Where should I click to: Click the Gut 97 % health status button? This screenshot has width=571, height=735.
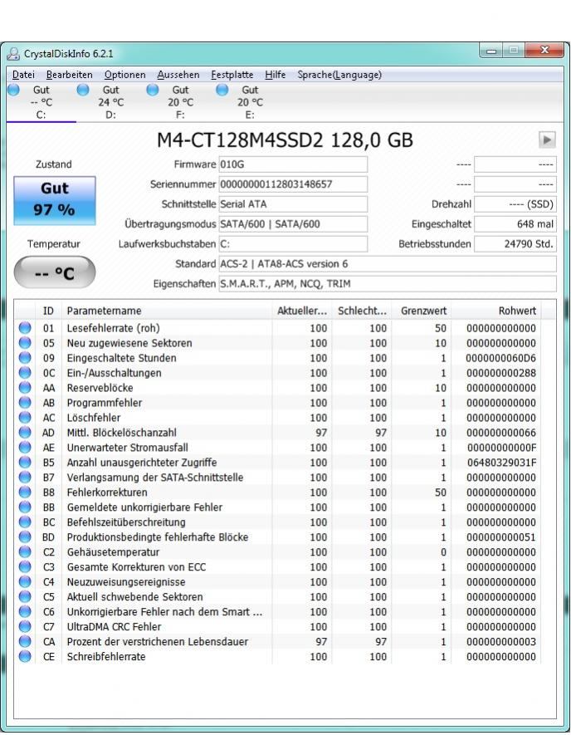pyautogui.click(x=54, y=200)
